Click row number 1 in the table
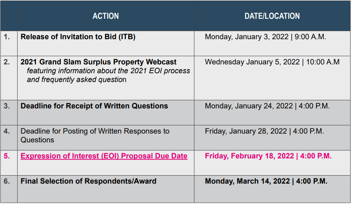Screen dimensions: 351x204 tap(7, 37)
